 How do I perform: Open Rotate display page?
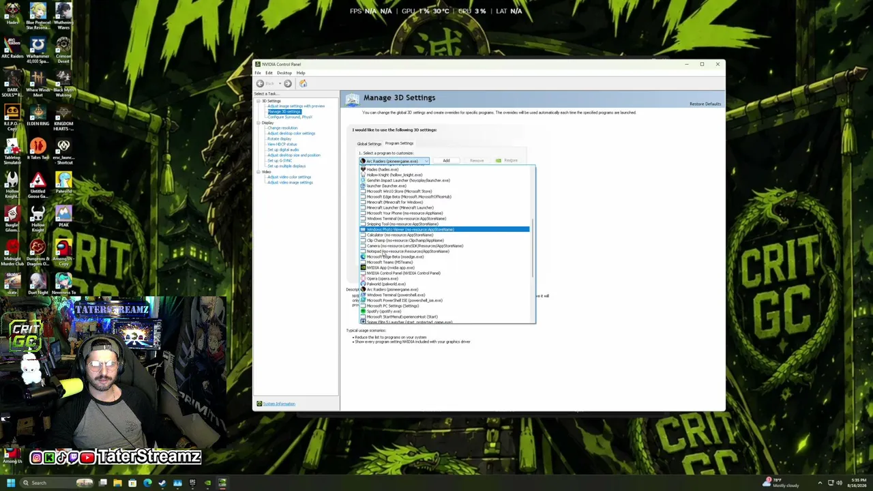[x=279, y=139]
